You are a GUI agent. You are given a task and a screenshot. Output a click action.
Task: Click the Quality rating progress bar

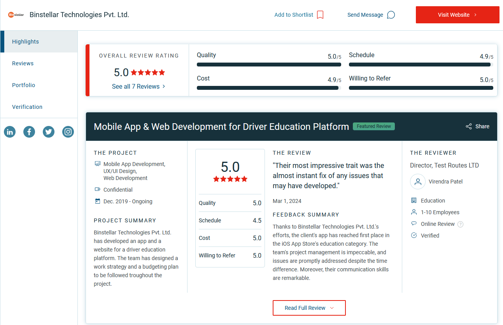(x=269, y=65)
